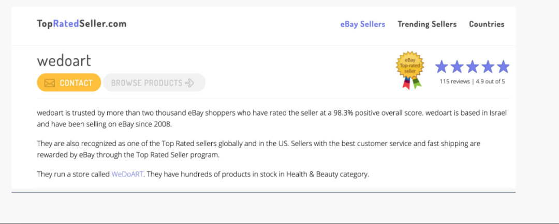Click the arrow icon in Browse Products
This screenshot has height=224, width=559.
click(189, 83)
